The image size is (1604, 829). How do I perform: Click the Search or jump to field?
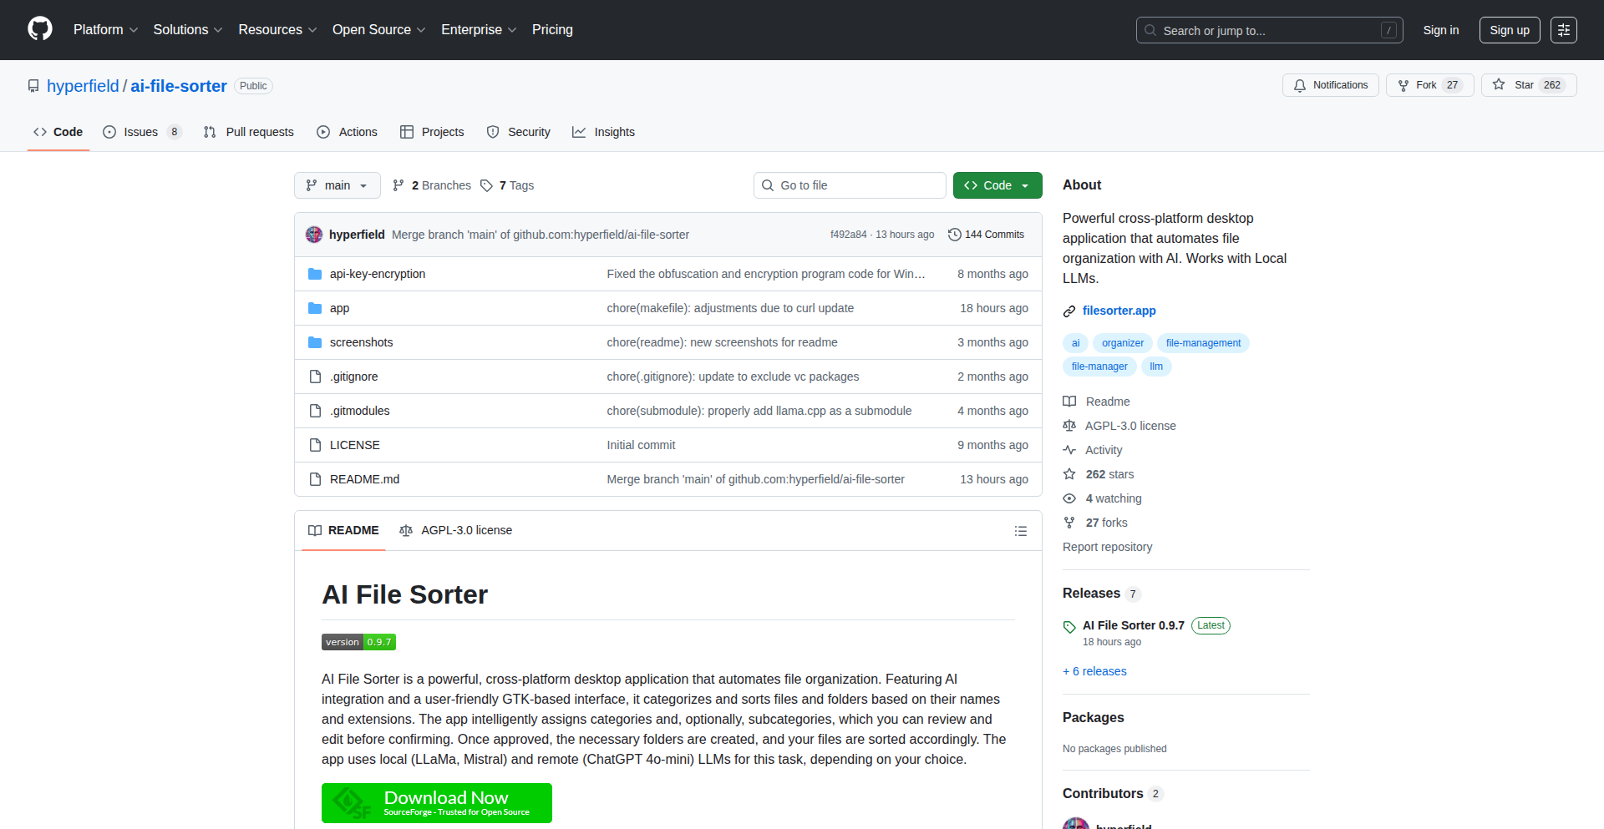point(1269,30)
